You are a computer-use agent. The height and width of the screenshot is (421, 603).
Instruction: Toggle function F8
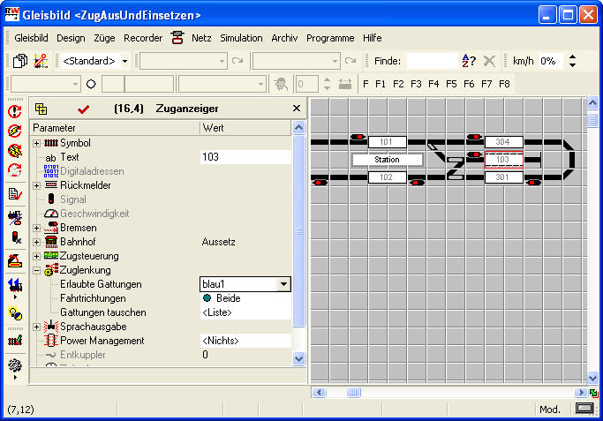[504, 84]
